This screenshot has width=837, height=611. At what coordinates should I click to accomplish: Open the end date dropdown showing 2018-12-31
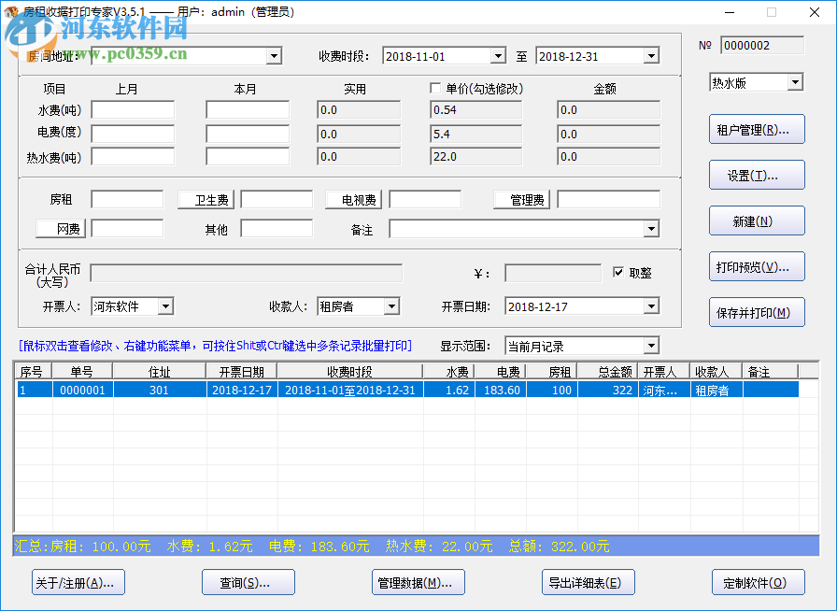tap(649, 55)
